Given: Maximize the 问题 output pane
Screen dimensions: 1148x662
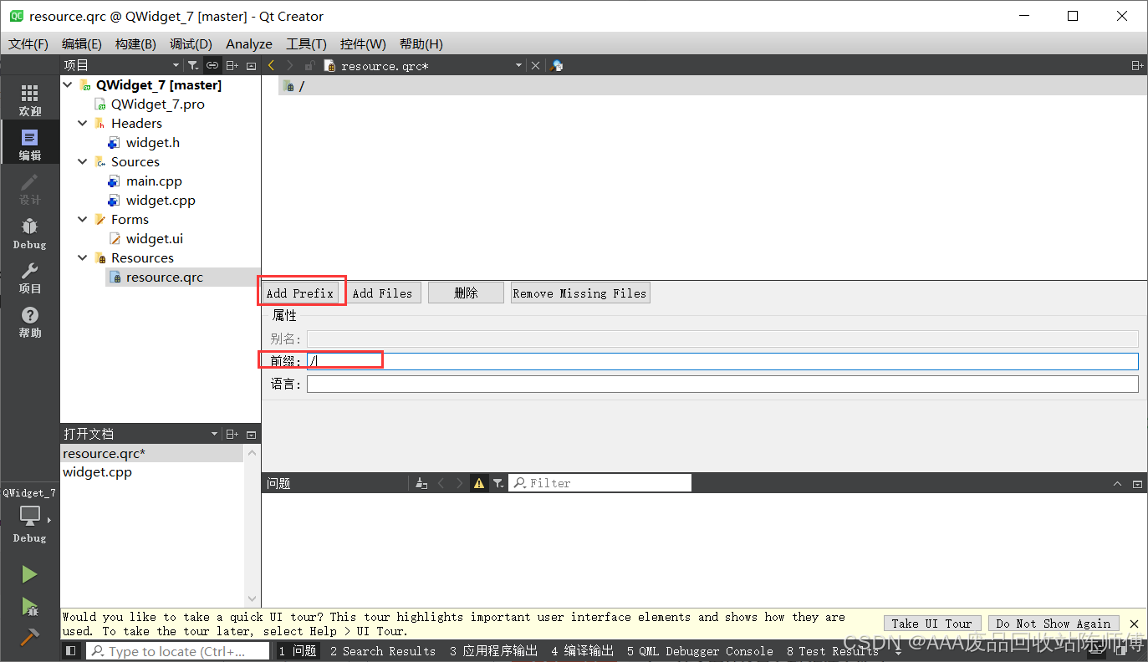Looking at the screenshot, I should [x=1118, y=484].
